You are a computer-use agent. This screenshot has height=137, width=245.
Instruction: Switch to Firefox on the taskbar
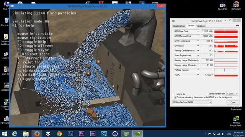coord(37,134)
